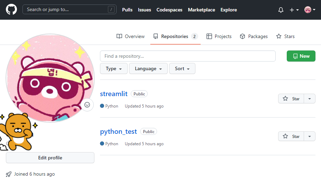The width and height of the screenshot is (321, 186).
Task: Expand the list dropdown beside python_test Star
Action: [x=310, y=136]
